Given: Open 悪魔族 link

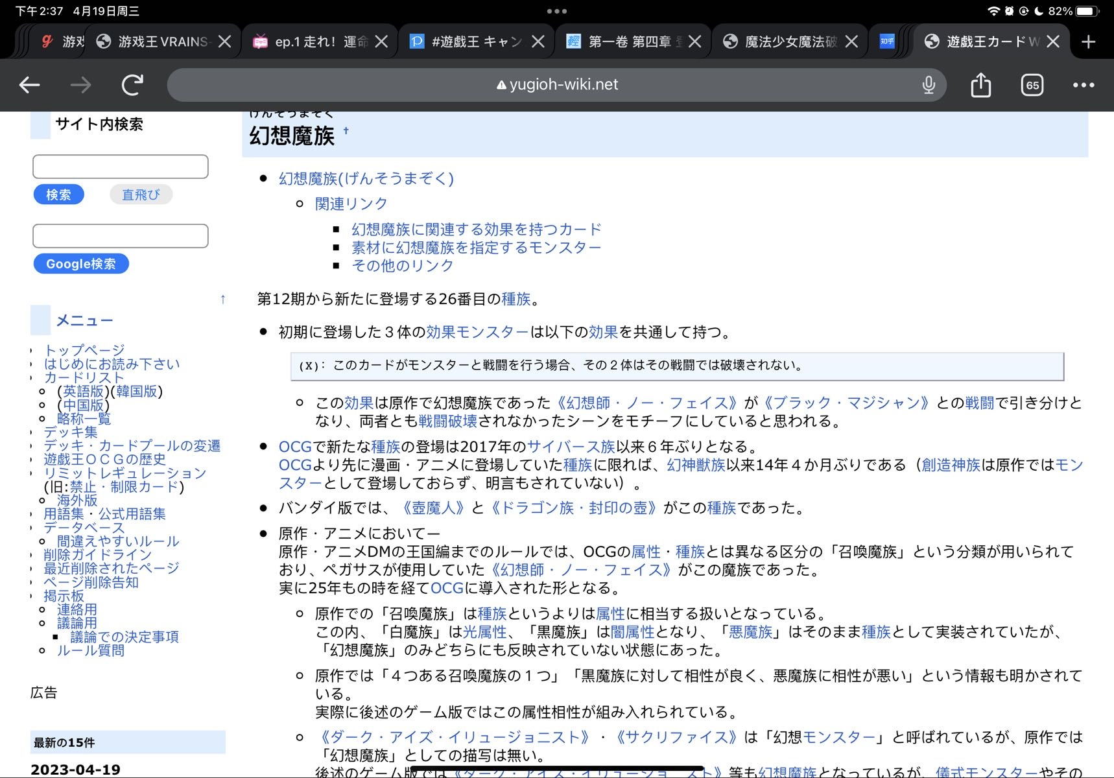Looking at the screenshot, I should 750,631.
